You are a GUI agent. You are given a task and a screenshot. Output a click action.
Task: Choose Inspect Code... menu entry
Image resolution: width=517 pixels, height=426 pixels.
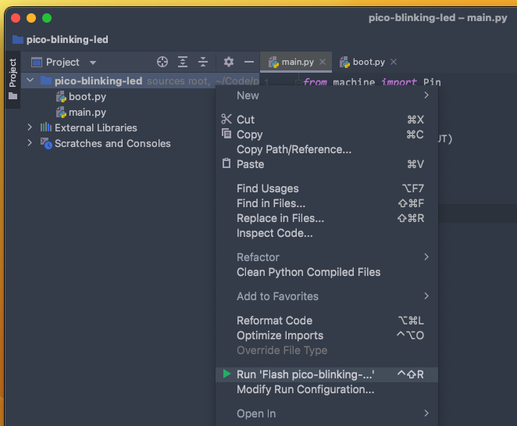(326, 233)
